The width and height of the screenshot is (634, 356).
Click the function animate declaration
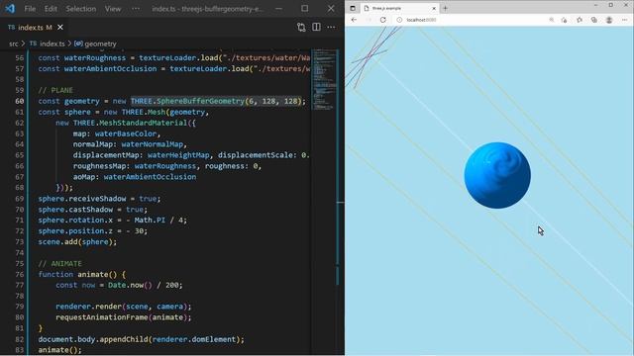pyautogui.click(x=81, y=275)
